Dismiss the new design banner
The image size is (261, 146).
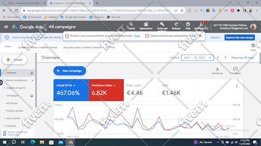(x=215, y=37)
